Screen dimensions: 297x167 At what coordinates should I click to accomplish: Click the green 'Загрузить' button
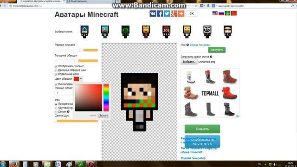pyautogui.click(x=217, y=50)
